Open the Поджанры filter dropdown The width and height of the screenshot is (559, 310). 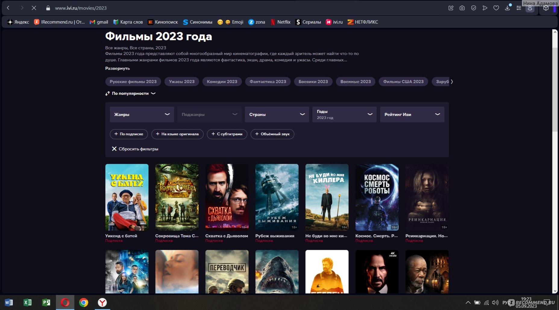[209, 114]
